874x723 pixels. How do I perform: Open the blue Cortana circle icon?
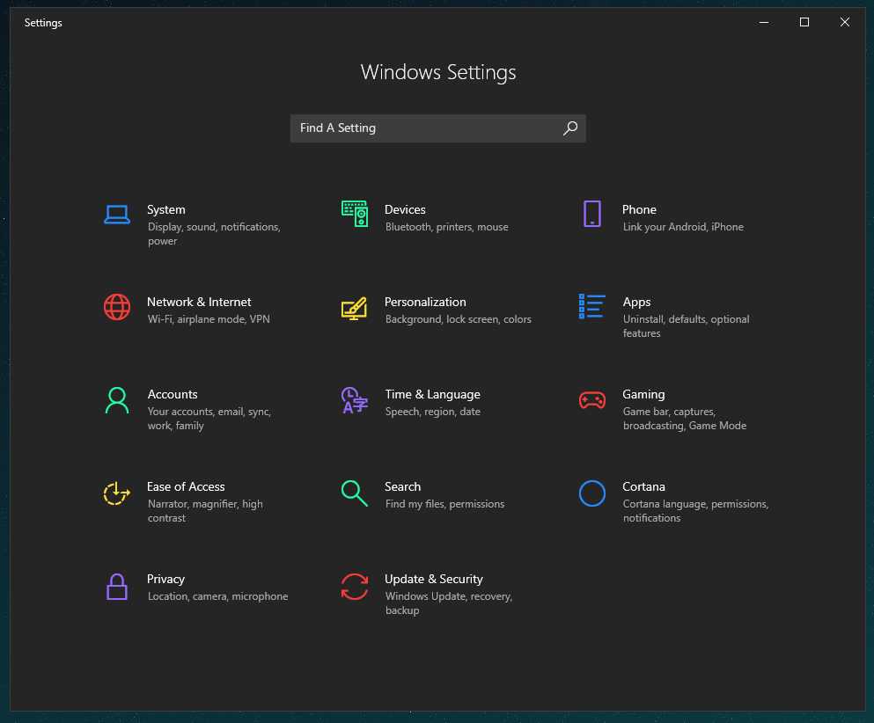[592, 493]
